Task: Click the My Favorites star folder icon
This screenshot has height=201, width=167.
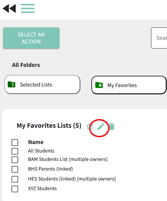Action: (99, 85)
